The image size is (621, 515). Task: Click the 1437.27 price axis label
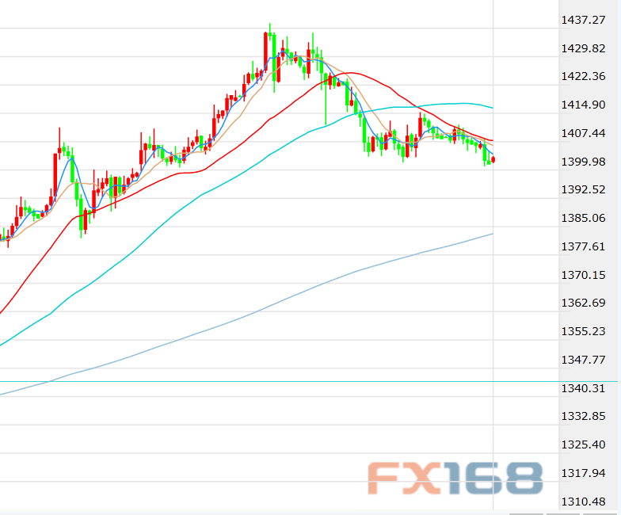[x=582, y=20]
